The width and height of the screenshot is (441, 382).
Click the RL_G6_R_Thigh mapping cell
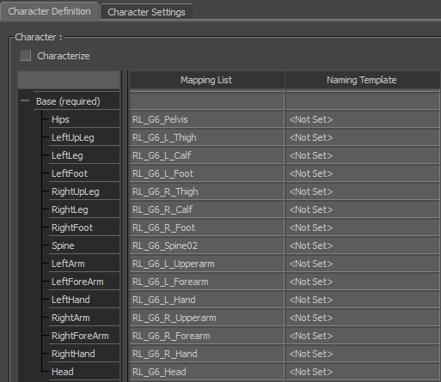tap(206, 191)
